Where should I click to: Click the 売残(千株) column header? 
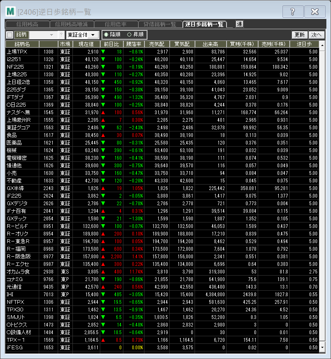[274, 44]
